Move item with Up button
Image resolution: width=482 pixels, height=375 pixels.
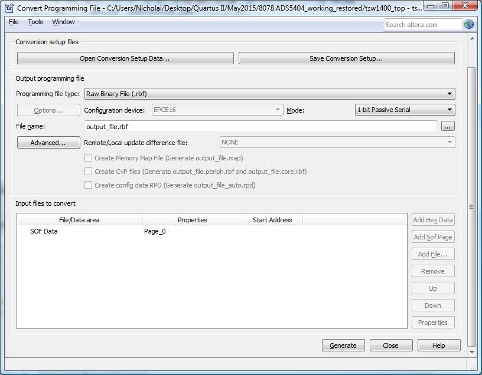click(433, 288)
